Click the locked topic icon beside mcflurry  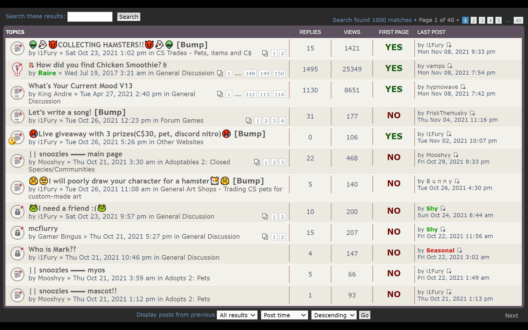[x=17, y=233]
